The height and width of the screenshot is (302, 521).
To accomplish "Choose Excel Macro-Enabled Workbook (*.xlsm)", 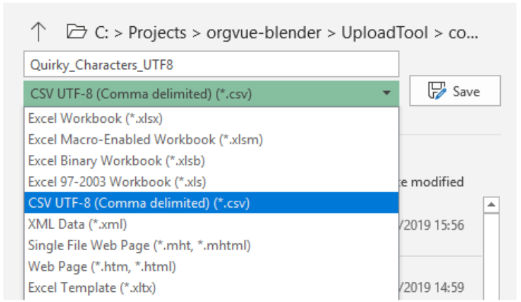I will pyautogui.click(x=212, y=140).
